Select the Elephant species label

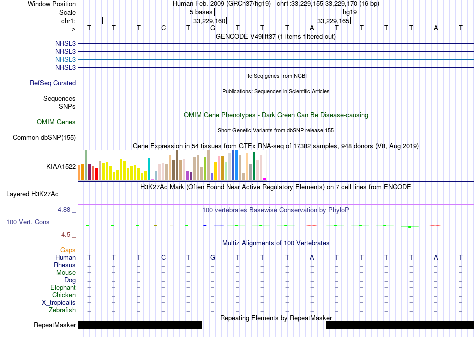(63, 287)
